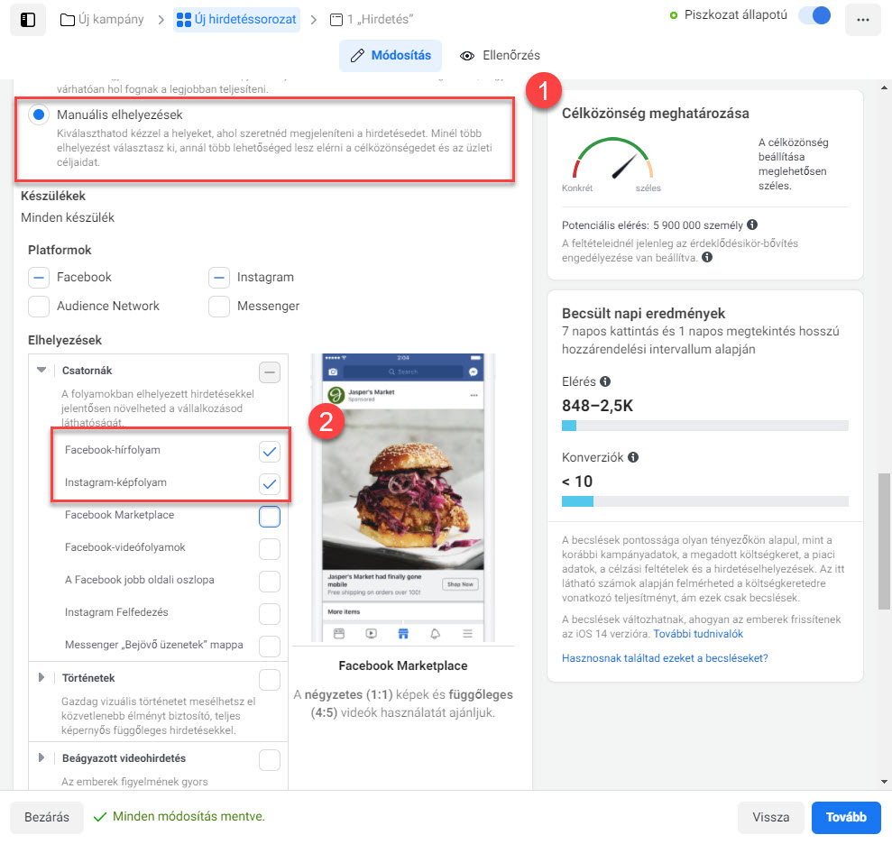Click info icon next to Elérés

605,381
